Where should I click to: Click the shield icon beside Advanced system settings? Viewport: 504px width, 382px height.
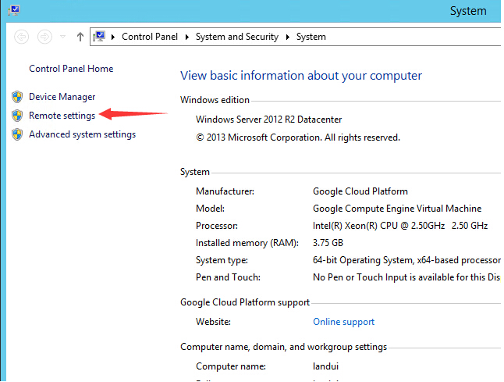[17, 134]
